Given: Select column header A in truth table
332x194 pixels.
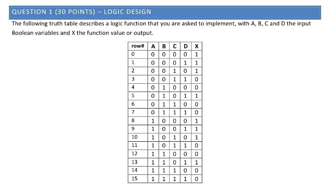Looking at the screenshot, I should (x=153, y=46).
